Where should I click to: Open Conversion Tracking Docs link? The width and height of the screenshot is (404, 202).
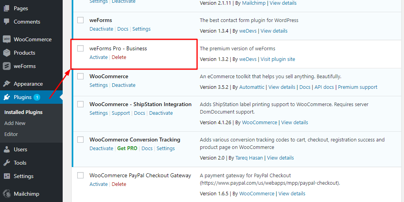pos(147,149)
